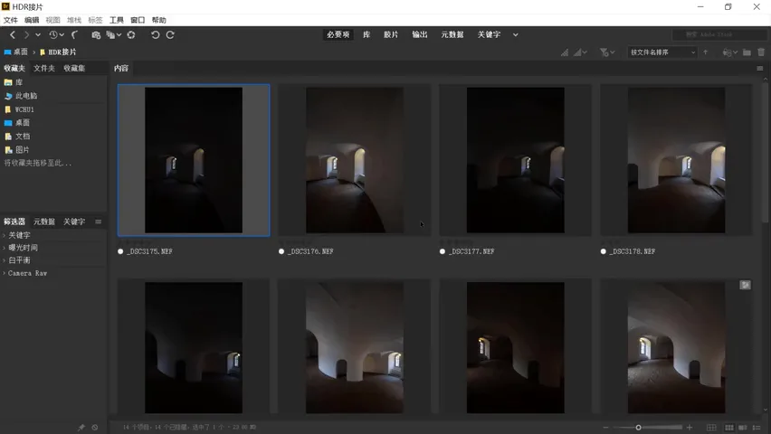Click the boomerang return-to-app icon

click(75, 35)
